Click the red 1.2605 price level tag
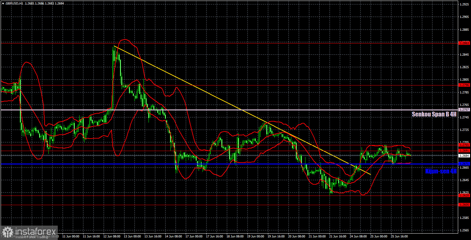471x240 pixels. click(x=464, y=205)
